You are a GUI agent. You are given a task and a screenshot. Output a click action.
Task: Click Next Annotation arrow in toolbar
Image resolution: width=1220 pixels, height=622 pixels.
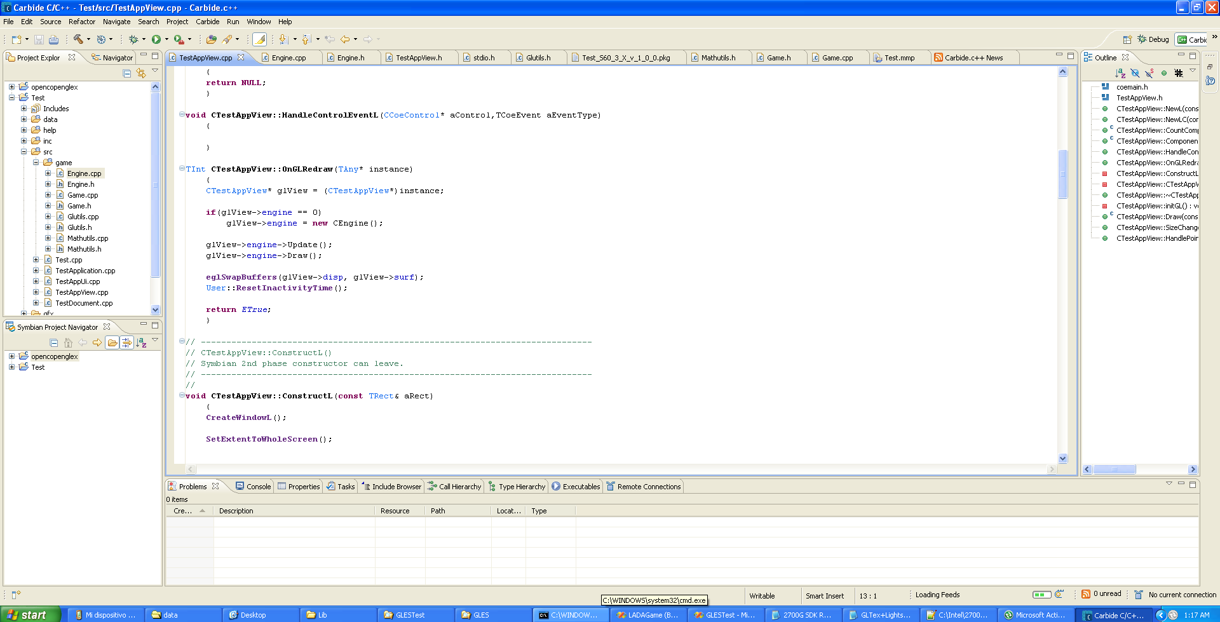283,39
